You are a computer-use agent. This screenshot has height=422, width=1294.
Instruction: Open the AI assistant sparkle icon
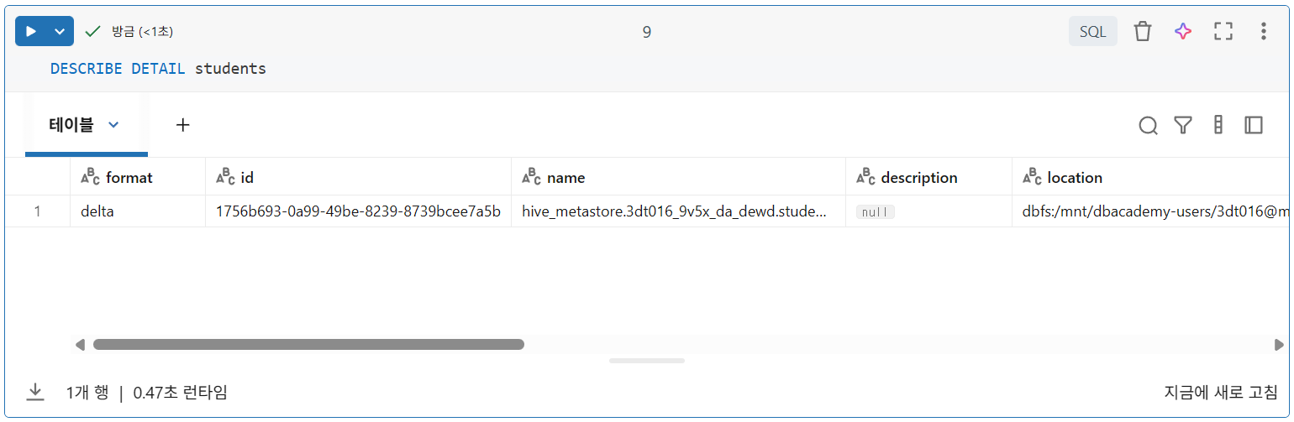click(x=1183, y=32)
